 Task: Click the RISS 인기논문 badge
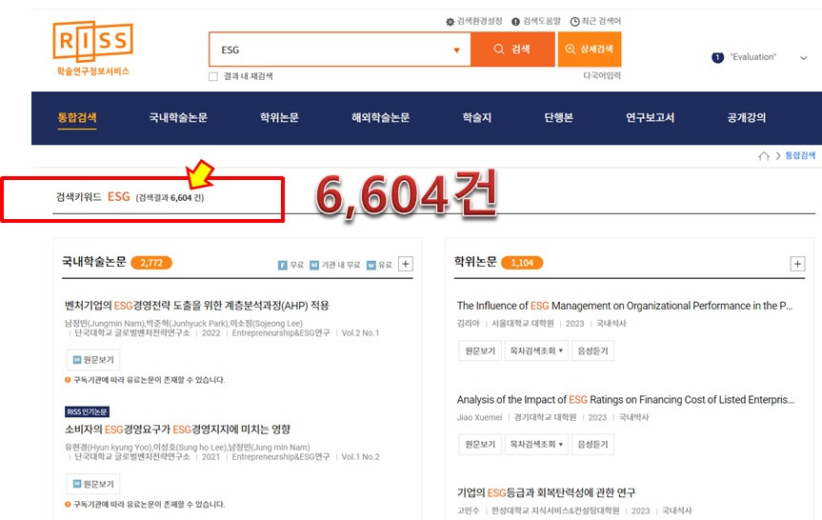coord(87,412)
